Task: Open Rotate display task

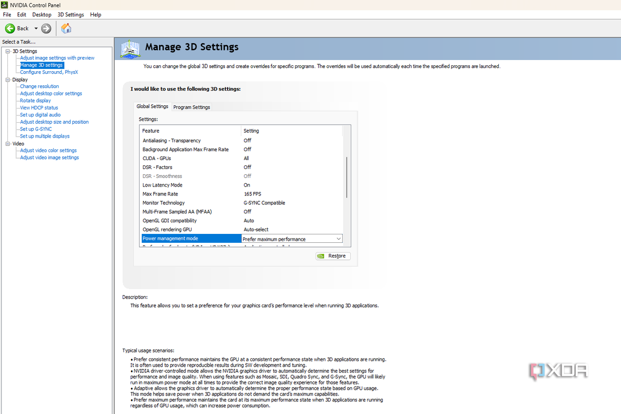Action: 35,101
